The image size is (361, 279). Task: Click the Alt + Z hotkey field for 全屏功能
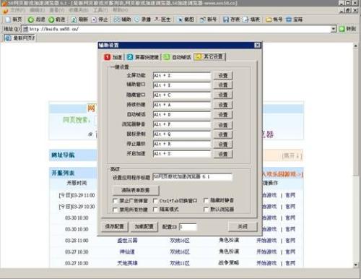pyautogui.click(x=182, y=76)
